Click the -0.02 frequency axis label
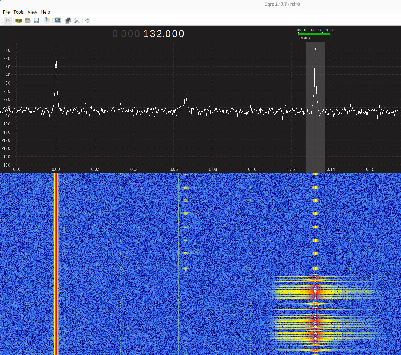The image size is (401, 355). (x=17, y=169)
